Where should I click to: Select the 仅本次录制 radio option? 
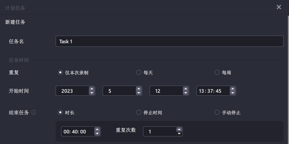[x=73, y=73]
